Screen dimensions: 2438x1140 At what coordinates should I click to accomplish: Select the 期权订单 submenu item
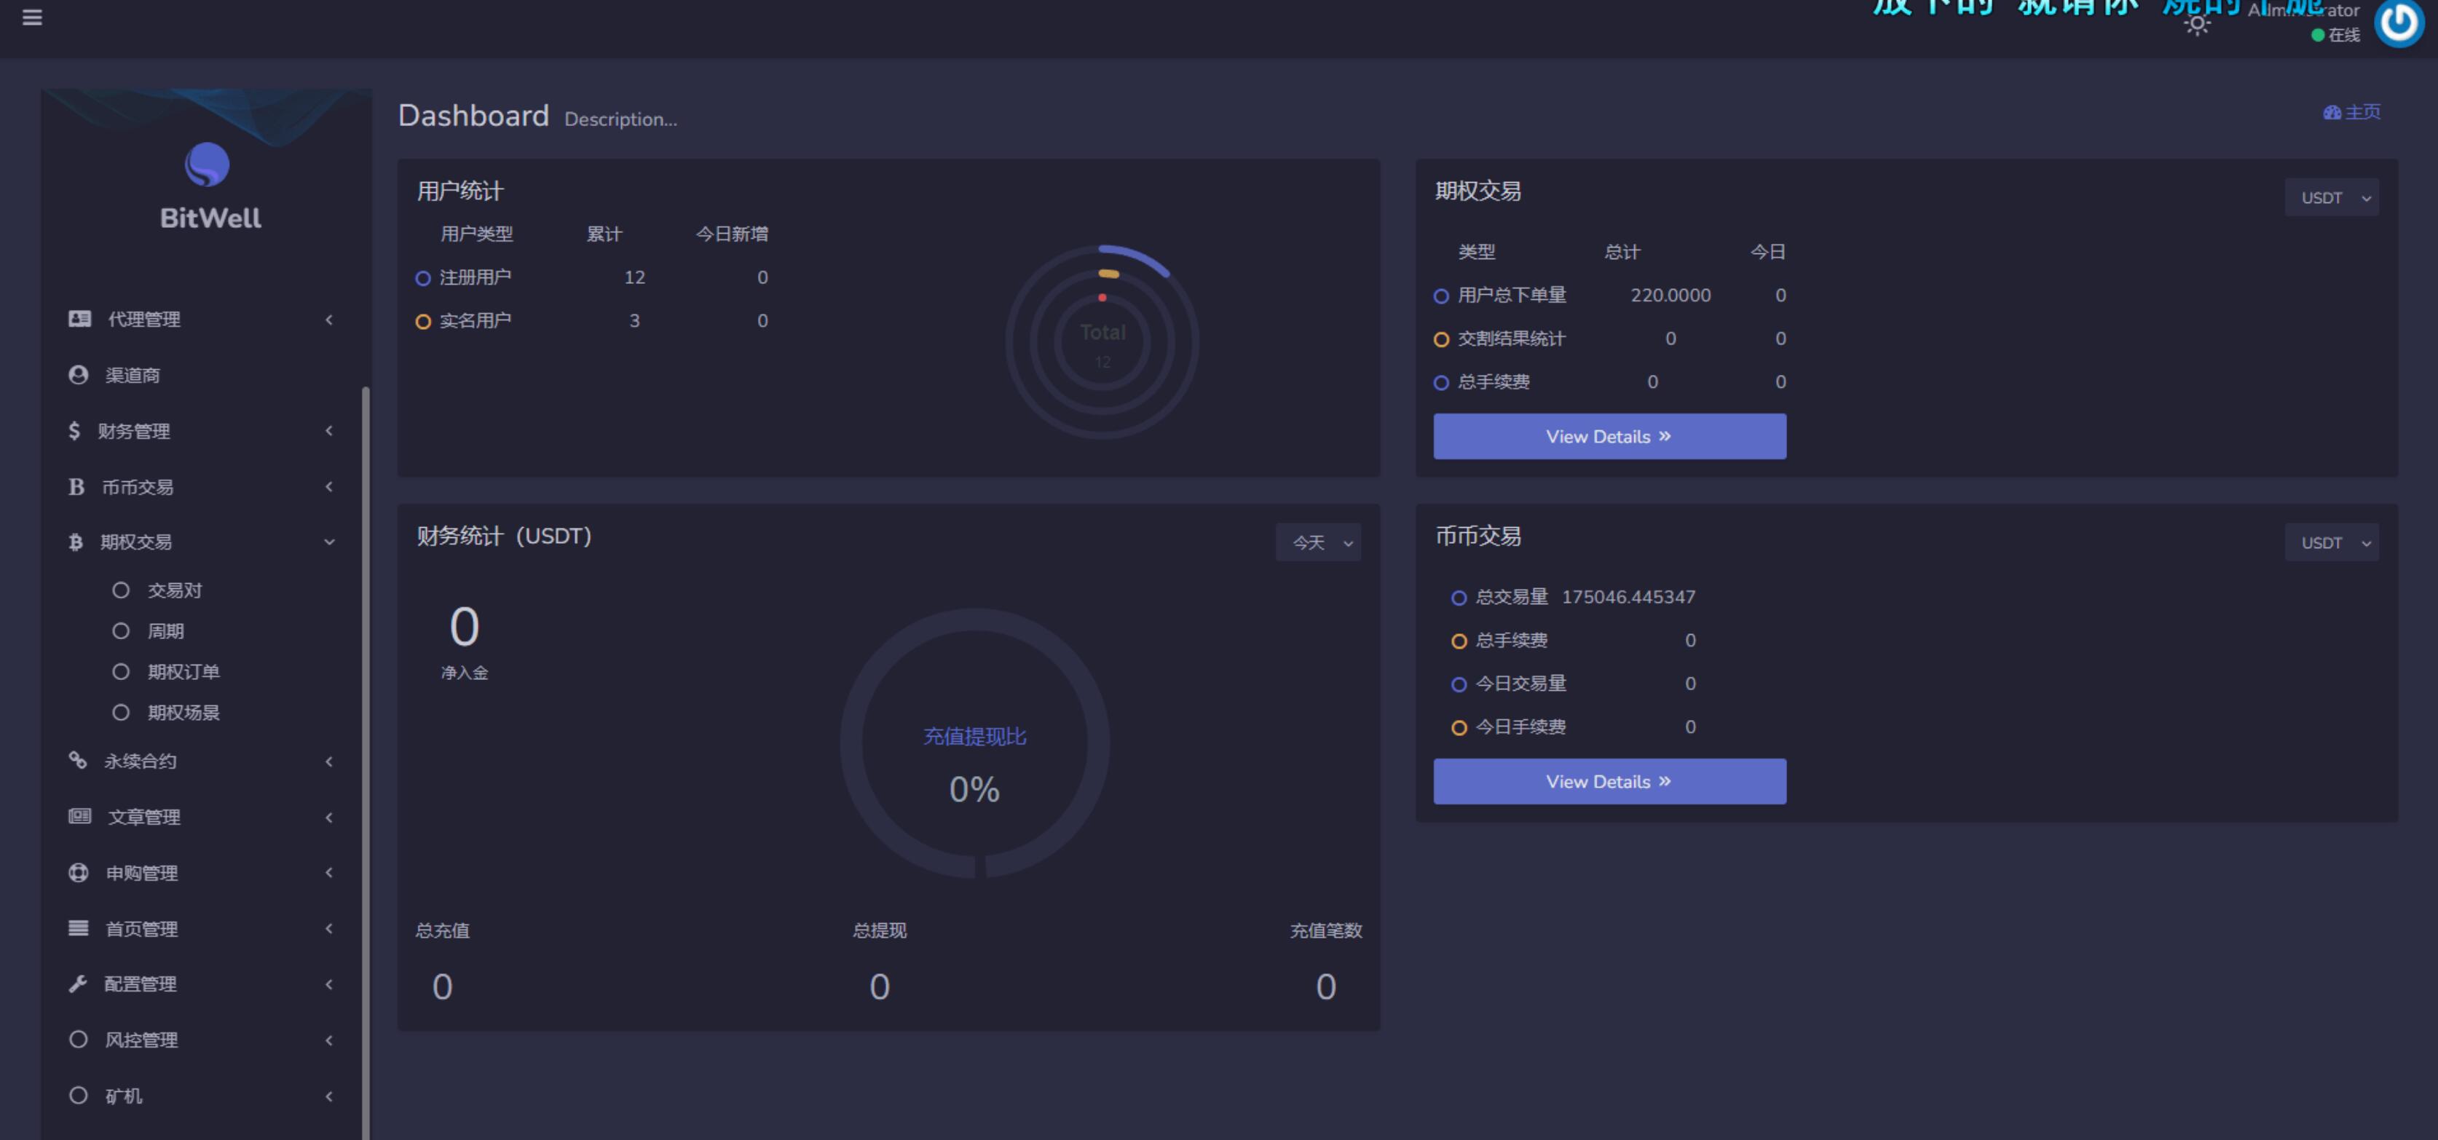(x=183, y=672)
